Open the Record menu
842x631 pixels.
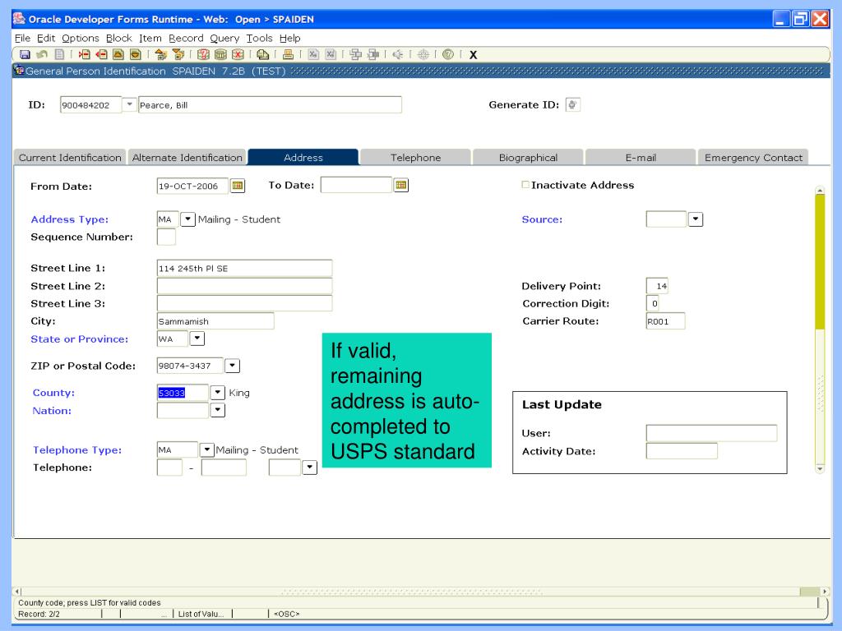(x=186, y=38)
